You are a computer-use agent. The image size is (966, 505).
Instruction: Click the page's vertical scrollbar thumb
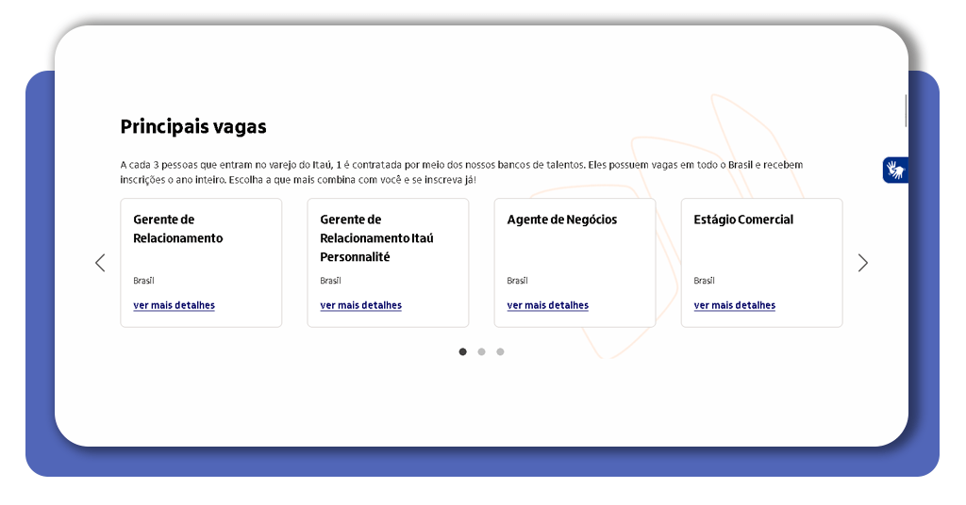906,111
